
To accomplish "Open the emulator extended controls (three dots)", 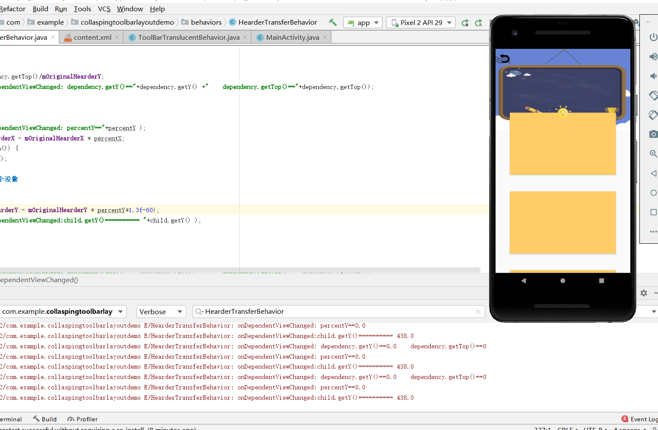I will (x=653, y=232).
